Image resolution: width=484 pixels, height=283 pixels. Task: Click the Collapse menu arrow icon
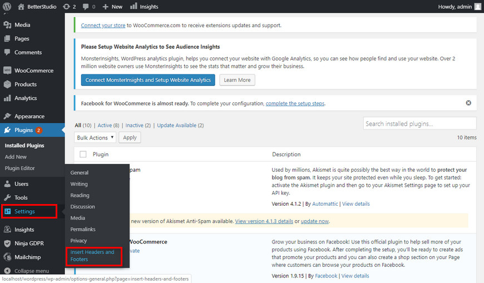[7, 271]
